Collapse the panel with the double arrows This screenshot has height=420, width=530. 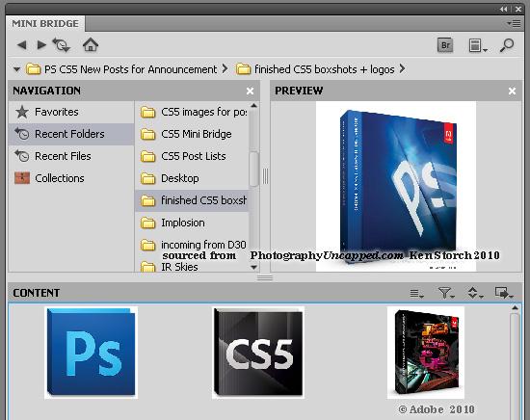click(x=504, y=9)
